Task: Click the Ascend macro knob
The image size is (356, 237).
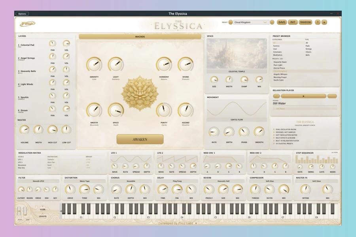Action: point(186,111)
